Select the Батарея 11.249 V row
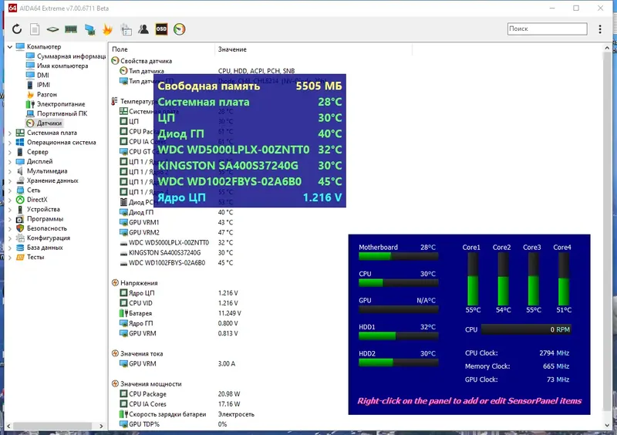617x435 pixels. [180, 313]
